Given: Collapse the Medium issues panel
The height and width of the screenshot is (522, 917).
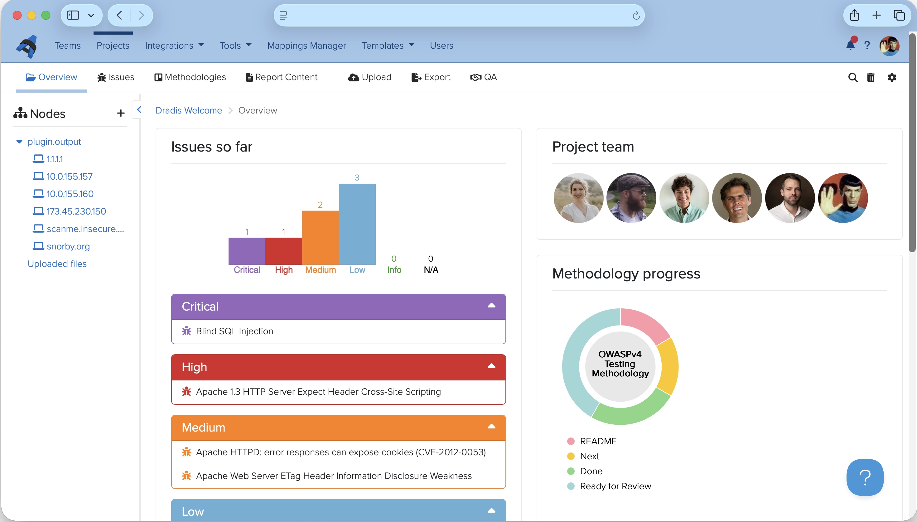Looking at the screenshot, I should pyautogui.click(x=491, y=427).
